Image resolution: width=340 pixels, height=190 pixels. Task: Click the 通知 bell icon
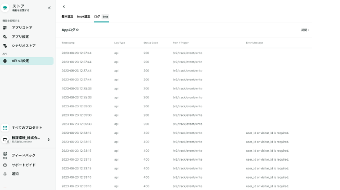5,174
